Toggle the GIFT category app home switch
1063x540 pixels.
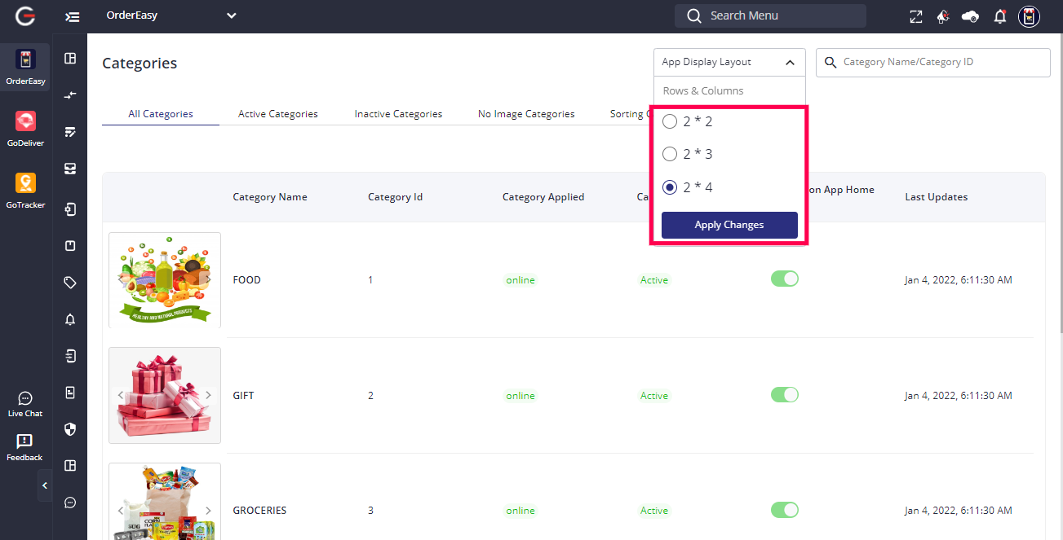[784, 395]
